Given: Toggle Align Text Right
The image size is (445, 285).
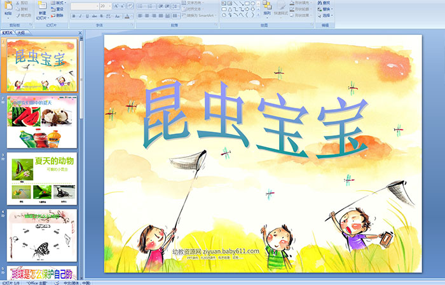Looking at the screenshot, I should [x=154, y=16].
